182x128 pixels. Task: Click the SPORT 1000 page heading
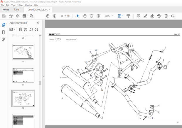point(54,34)
